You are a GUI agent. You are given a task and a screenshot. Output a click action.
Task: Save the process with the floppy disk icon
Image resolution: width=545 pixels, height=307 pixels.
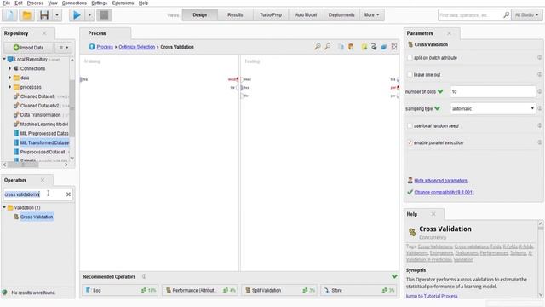coord(44,15)
